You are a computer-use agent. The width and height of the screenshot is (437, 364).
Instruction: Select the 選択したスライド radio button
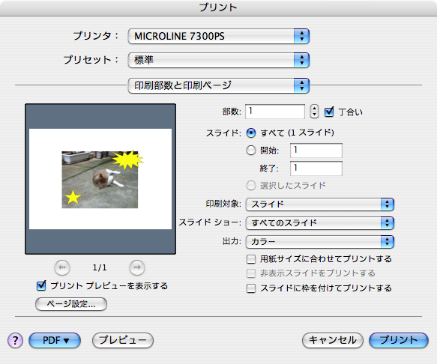pyautogui.click(x=251, y=186)
